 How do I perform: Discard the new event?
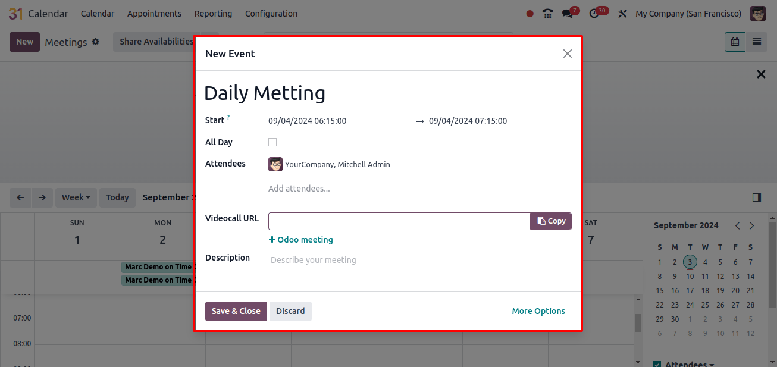(290, 311)
